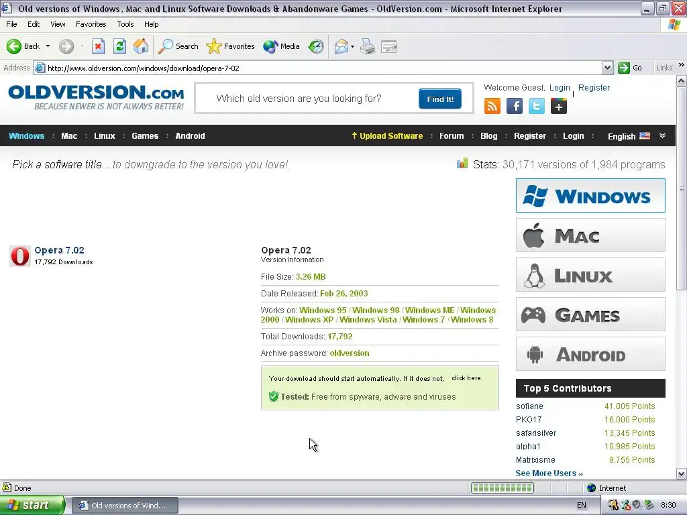
Task: Click the Go button
Action: click(x=630, y=68)
